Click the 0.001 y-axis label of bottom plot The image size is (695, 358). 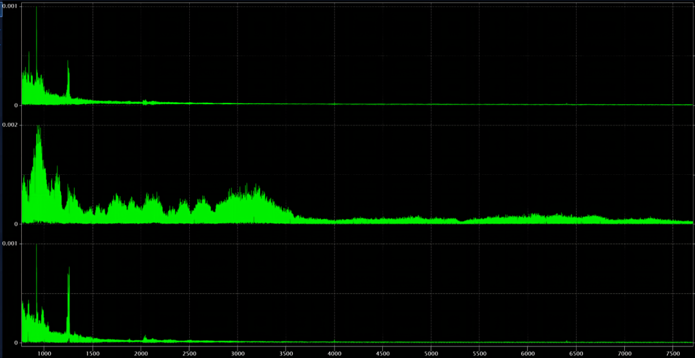[x=10, y=244]
